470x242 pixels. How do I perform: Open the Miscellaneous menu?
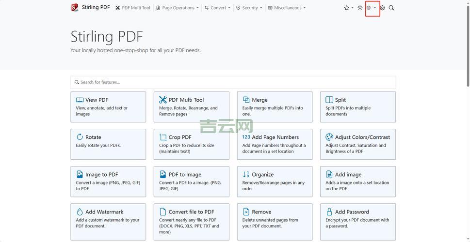[287, 8]
